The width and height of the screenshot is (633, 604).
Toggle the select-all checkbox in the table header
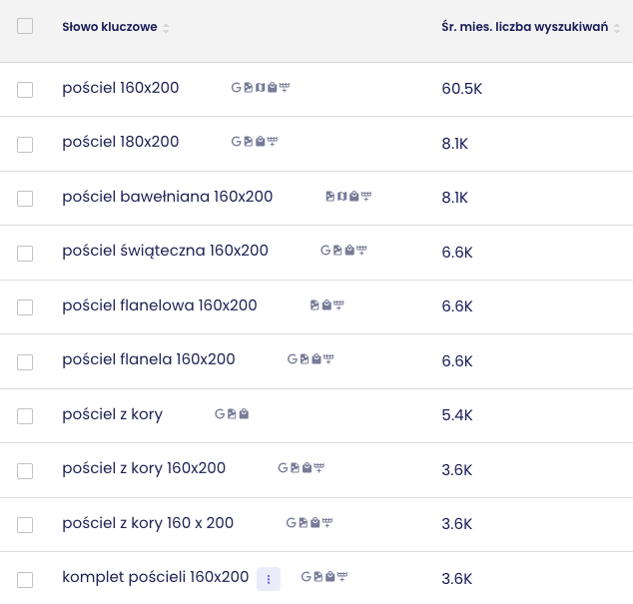pyautogui.click(x=25, y=26)
